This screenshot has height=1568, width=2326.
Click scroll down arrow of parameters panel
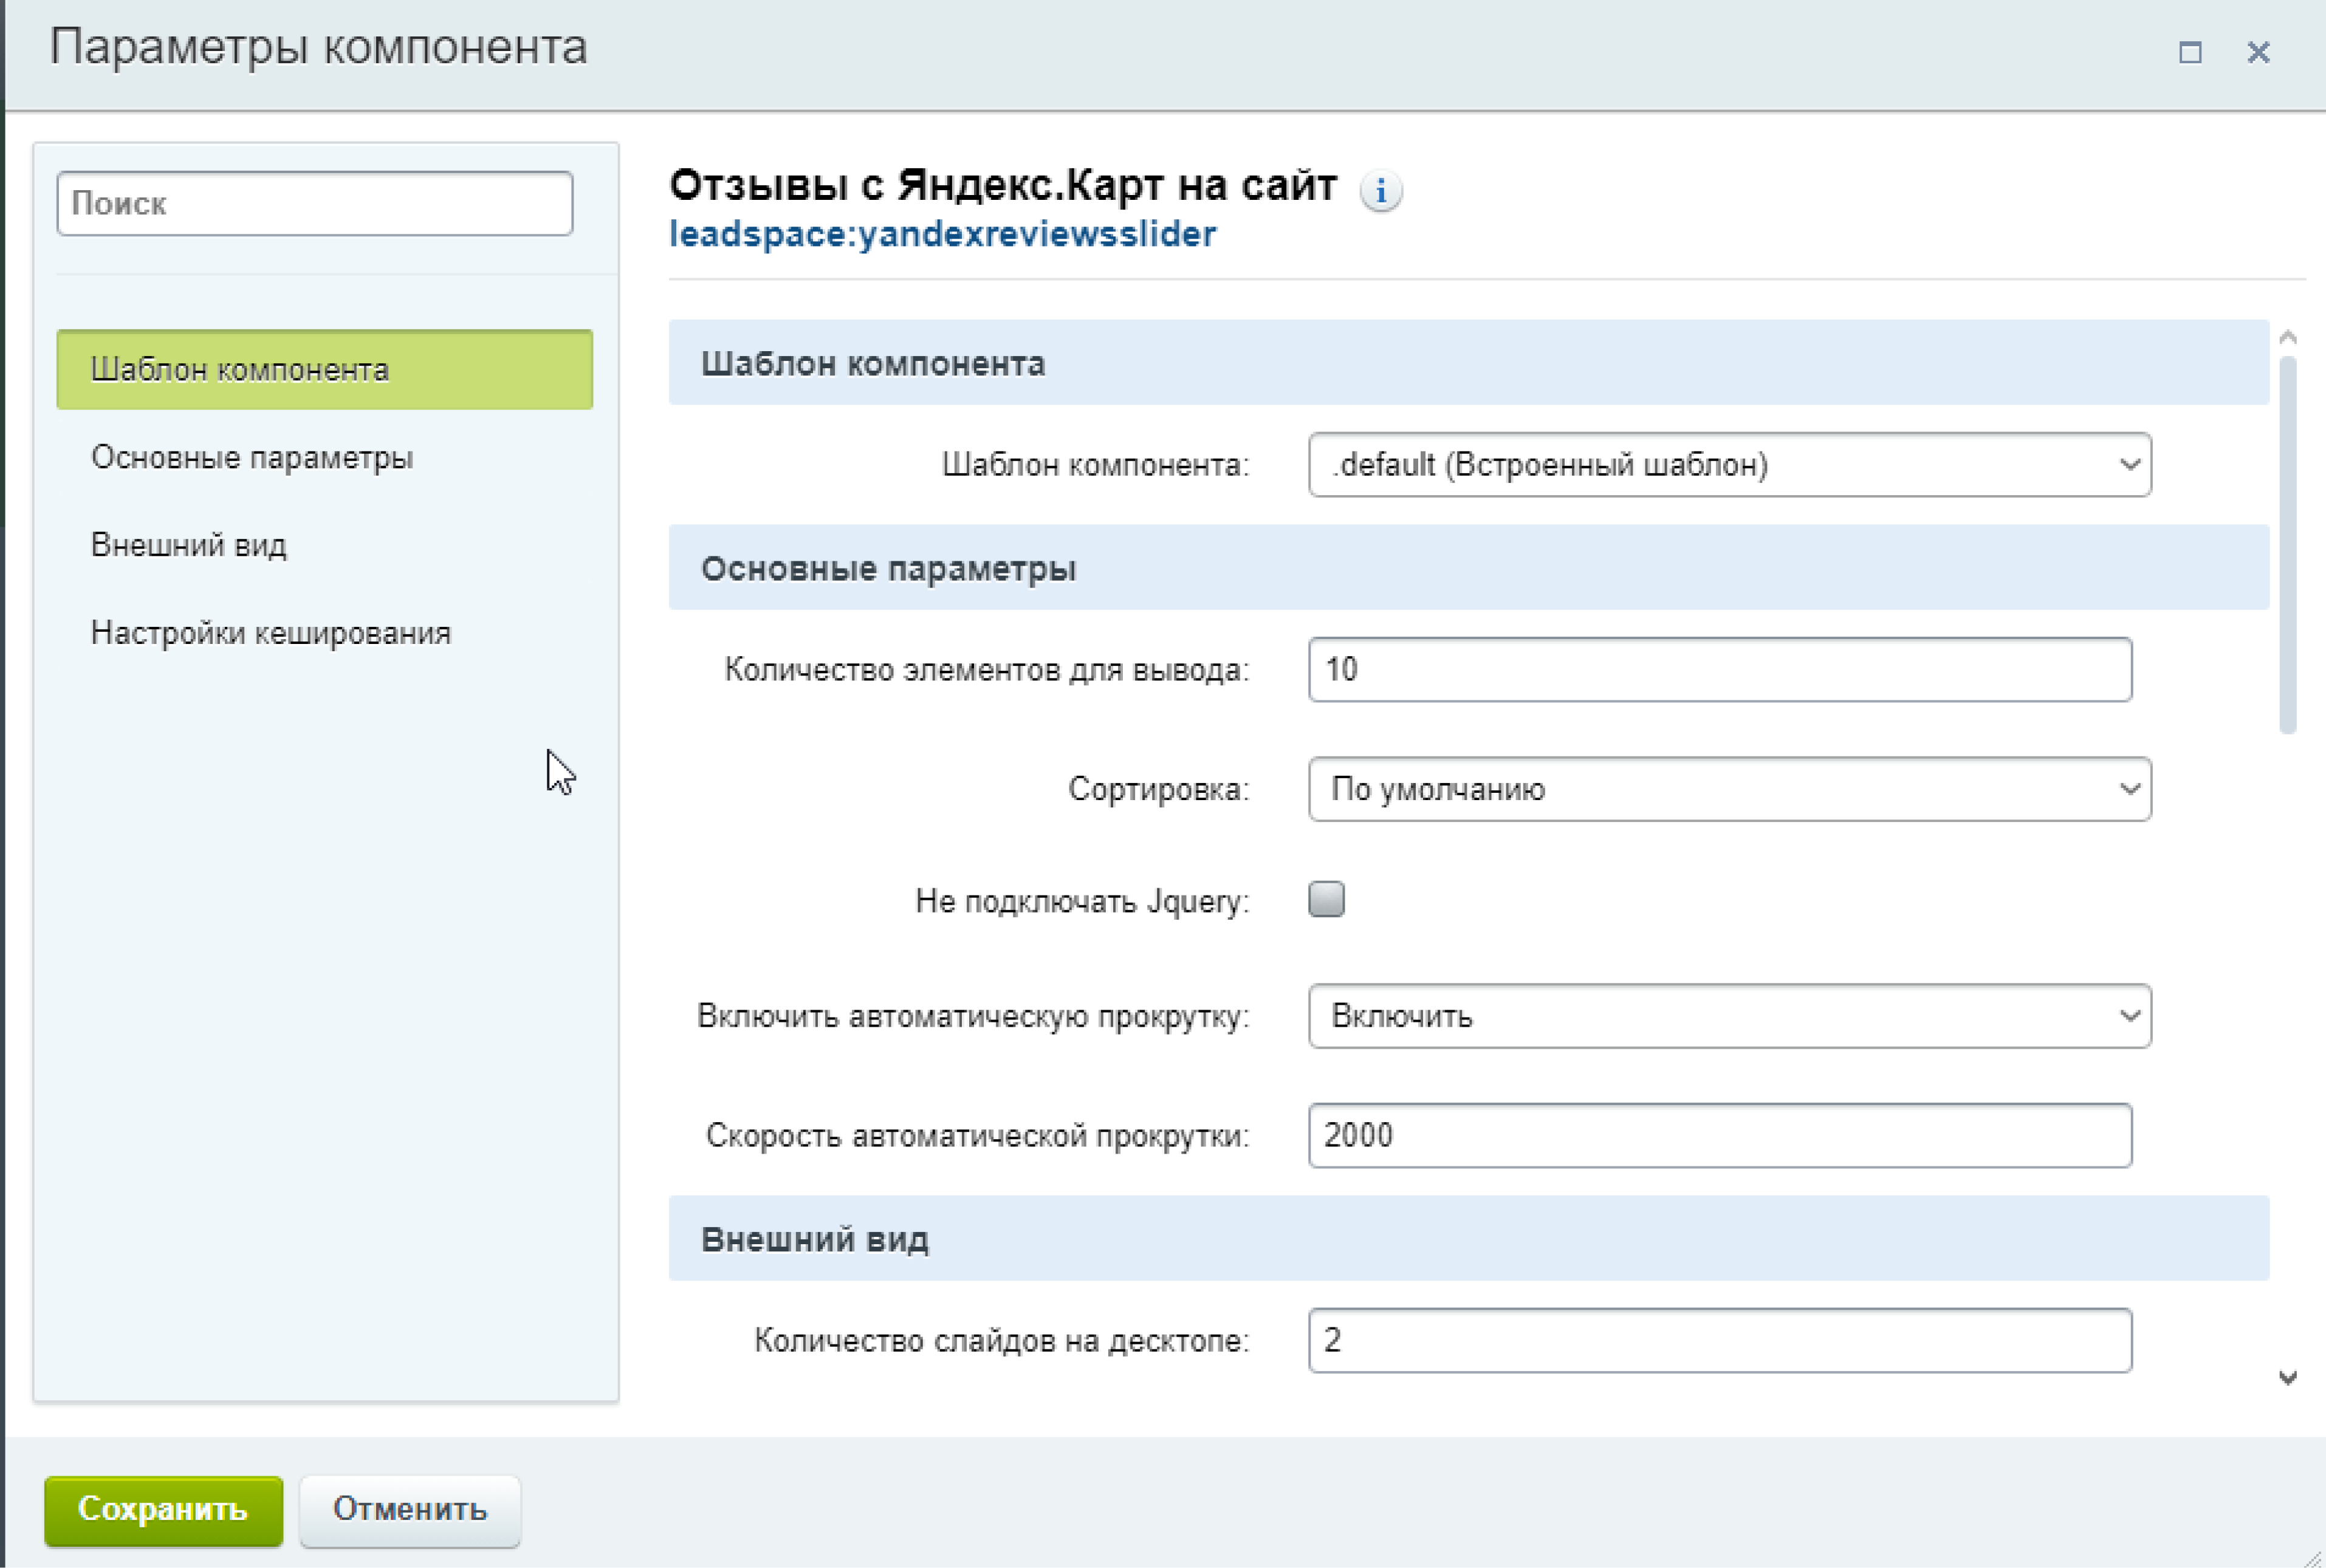[x=2287, y=1378]
